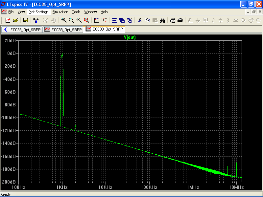Print the plot with the printer icon
Screen dimensions: 263x197
(x=180, y=20)
